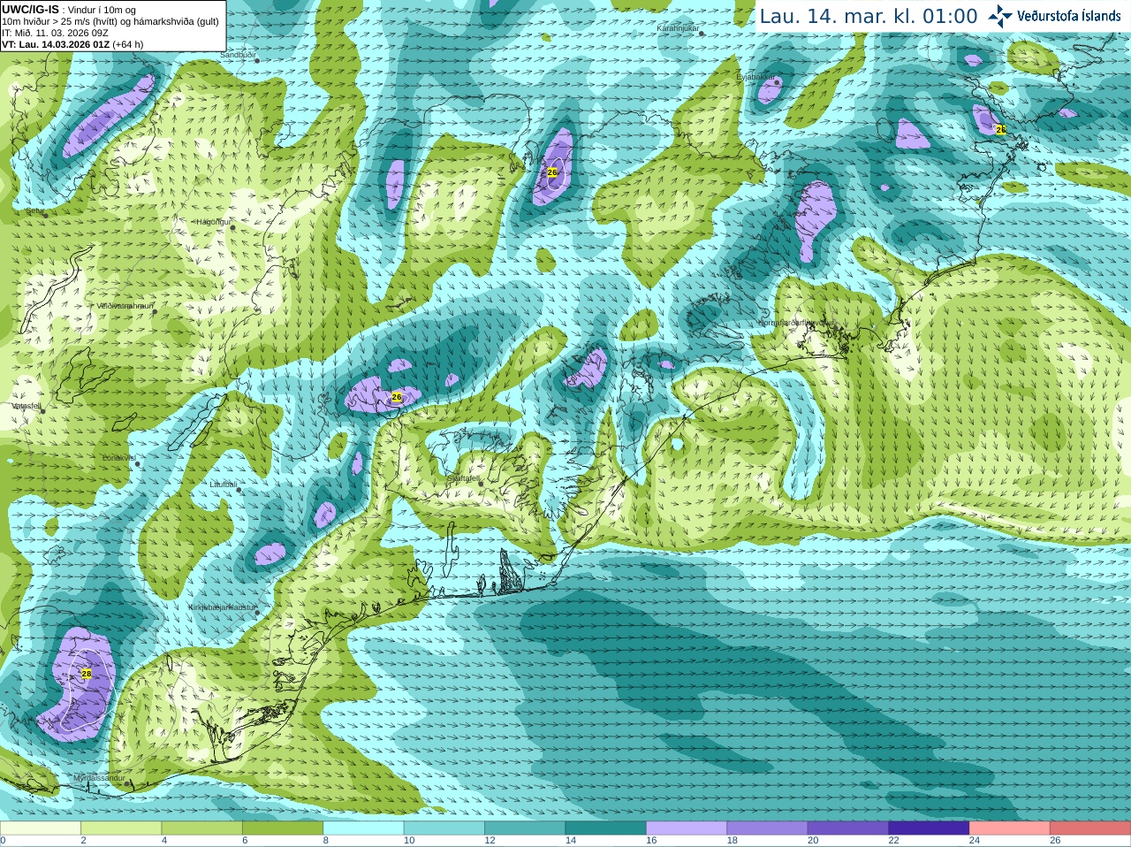
Task: Click the 6–8 m/s olive green legend swatch
Action: pyautogui.click(x=283, y=828)
